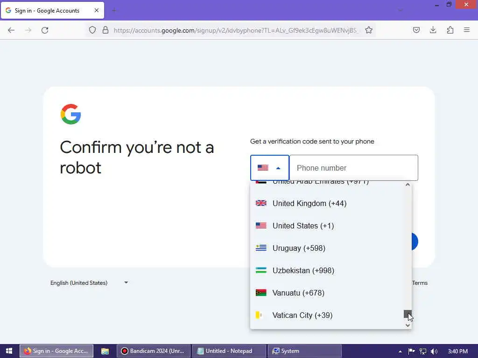Open the extensions puzzle icon

click(x=450, y=30)
